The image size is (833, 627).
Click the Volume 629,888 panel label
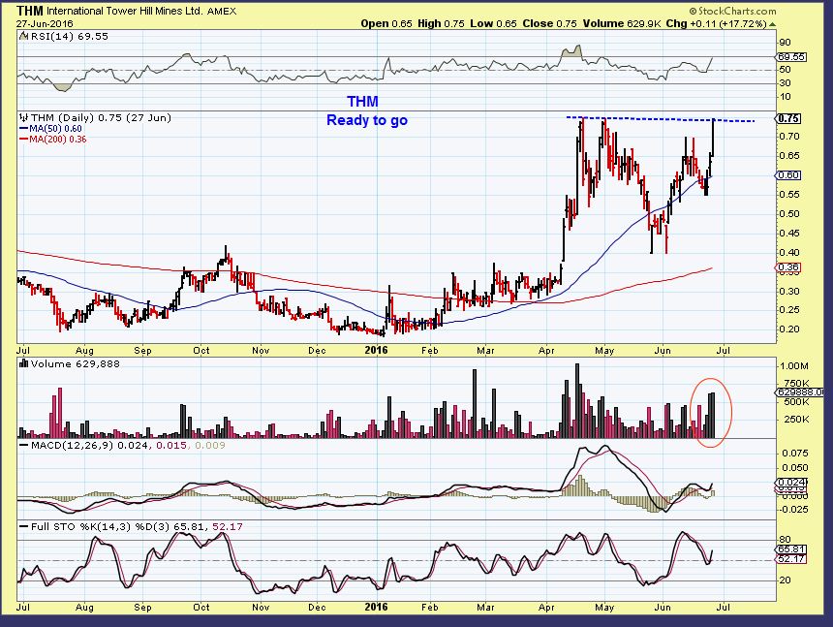coord(75,364)
